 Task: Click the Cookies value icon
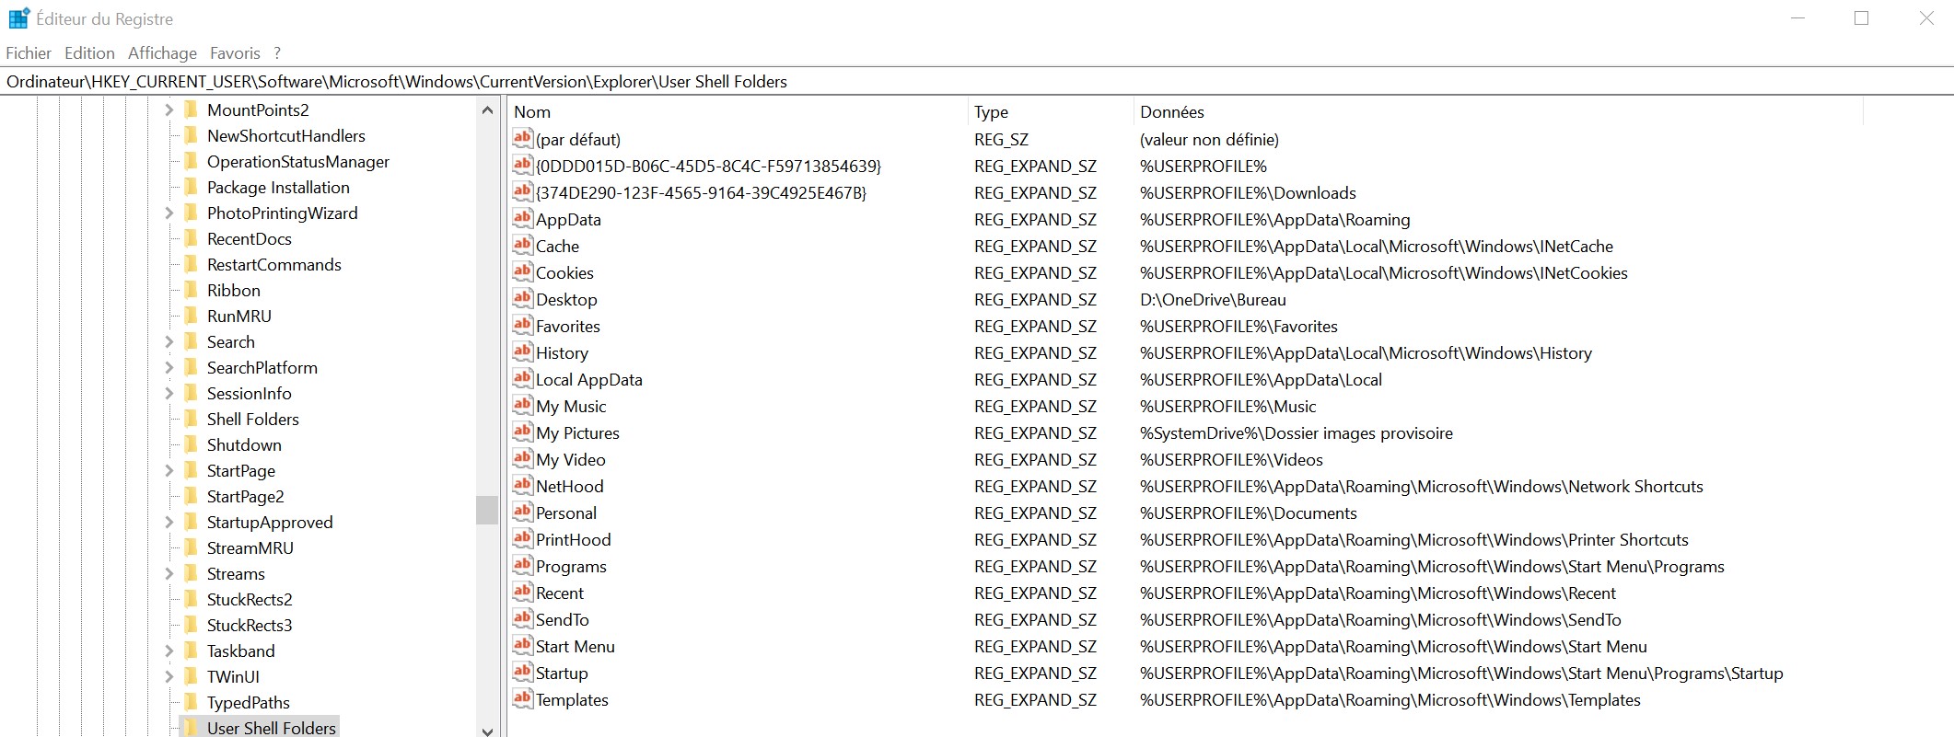point(523,272)
